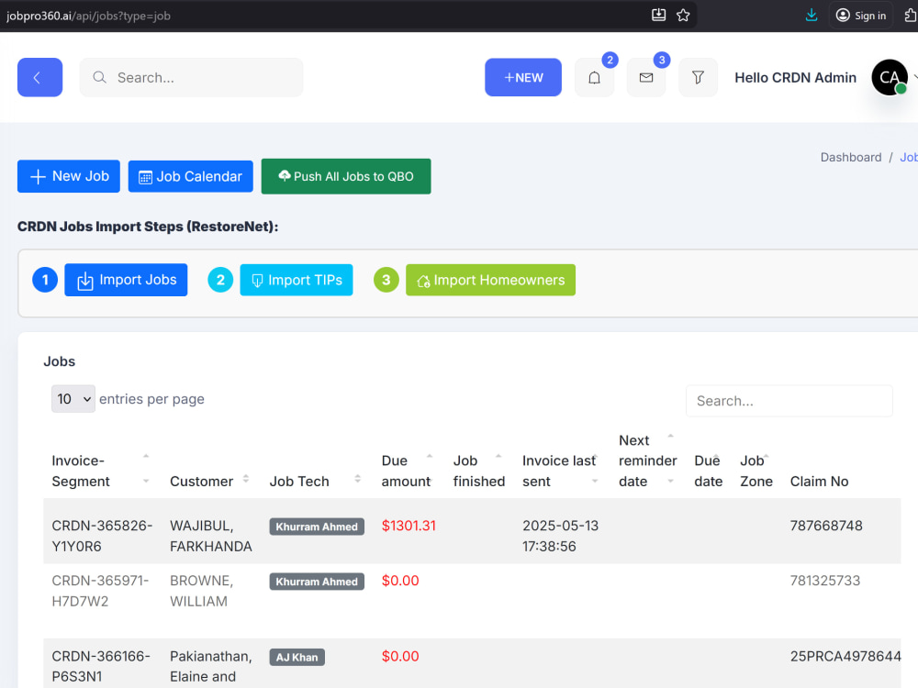Sign in to the browser
Screen dimensions: 918x688
click(x=861, y=16)
